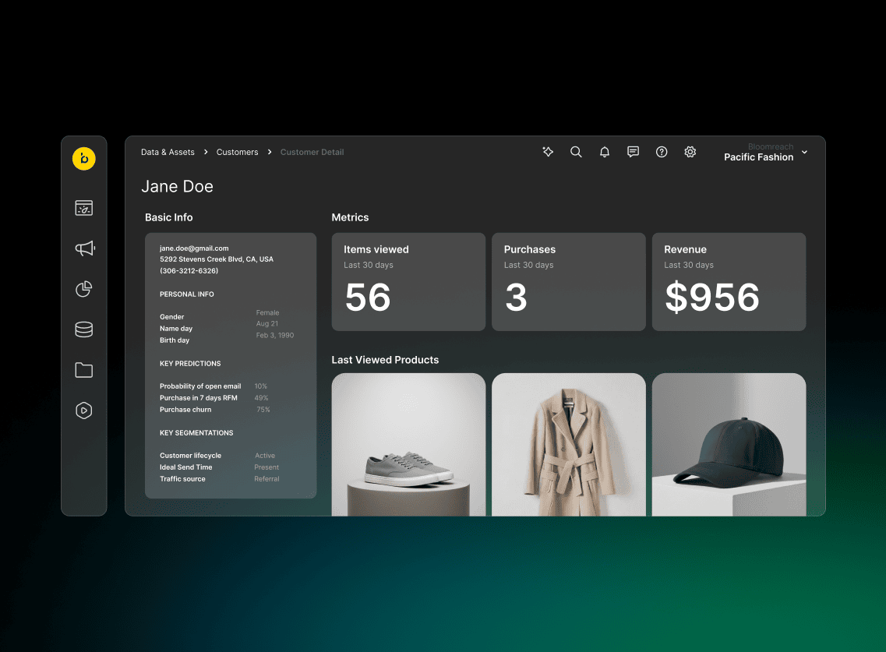Click the search magnifier icon

[576, 152]
